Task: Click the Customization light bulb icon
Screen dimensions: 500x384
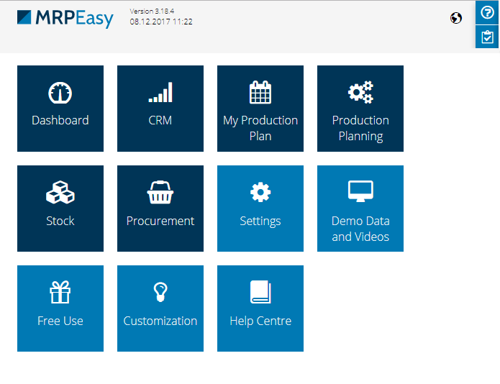Action: pos(160,291)
